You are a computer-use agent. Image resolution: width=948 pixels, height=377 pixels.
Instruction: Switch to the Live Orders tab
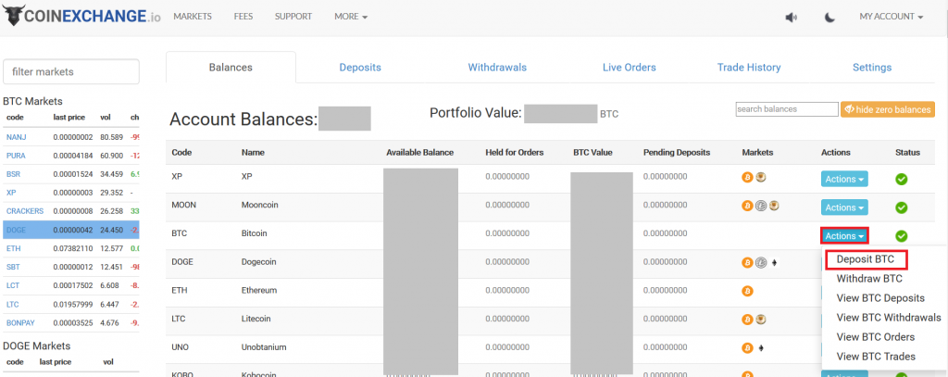629,68
